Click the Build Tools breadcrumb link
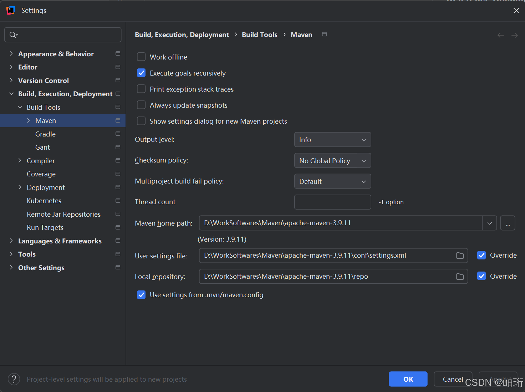525x392 pixels. tap(260, 35)
